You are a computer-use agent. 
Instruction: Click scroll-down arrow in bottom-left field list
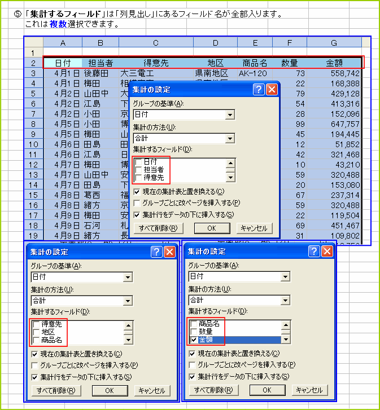(128, 340)
